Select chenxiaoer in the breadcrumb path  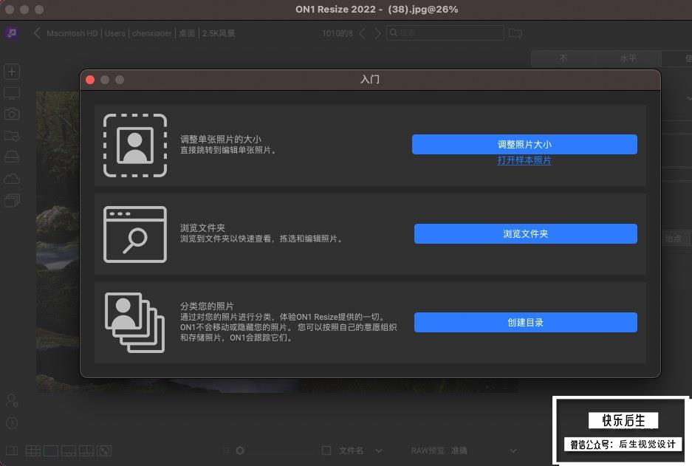(152, 33)
